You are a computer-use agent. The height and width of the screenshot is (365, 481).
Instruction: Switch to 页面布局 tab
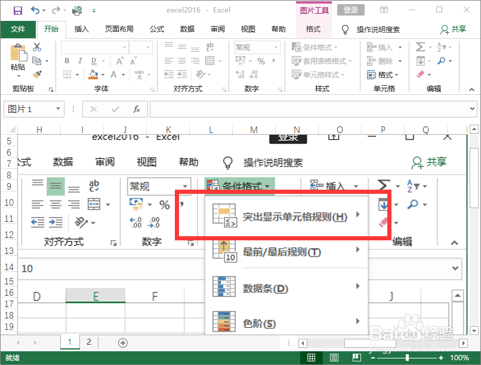pyautogui.click(x=119, y=29)
